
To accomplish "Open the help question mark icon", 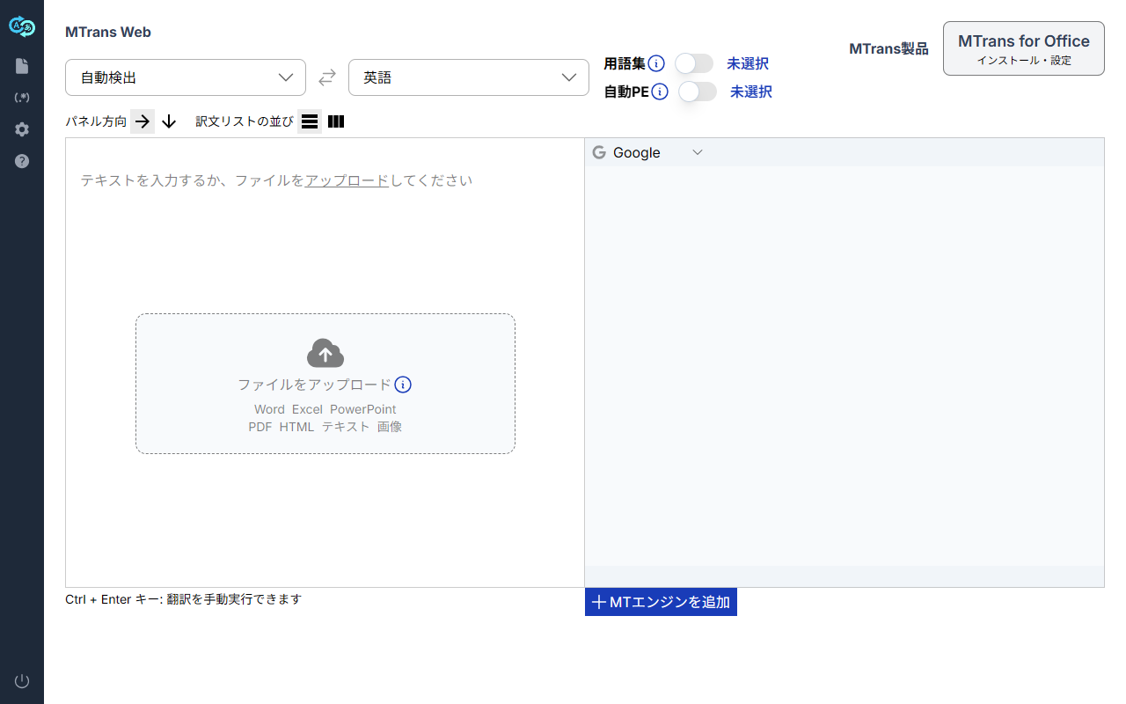I will [22, 161].
